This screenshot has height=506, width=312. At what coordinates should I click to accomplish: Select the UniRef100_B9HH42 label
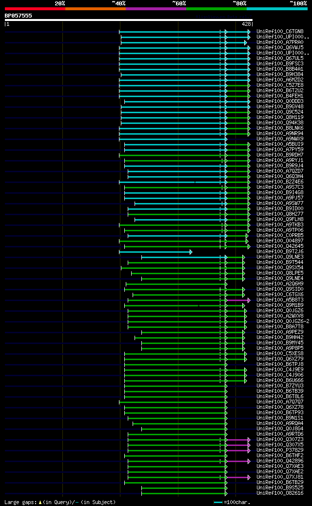tap(280, 337)
